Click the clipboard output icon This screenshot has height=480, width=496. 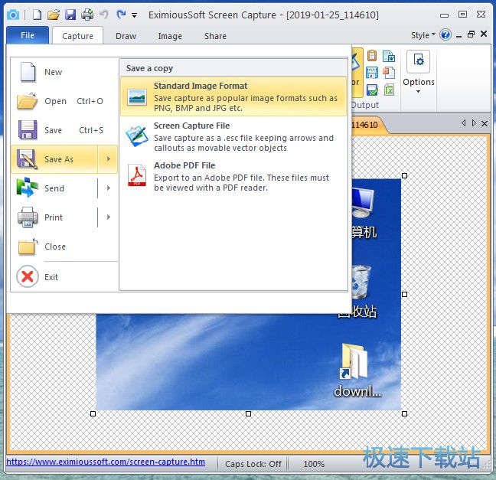pos(372,57)
